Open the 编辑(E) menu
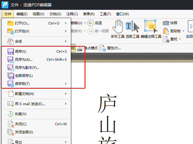Image resolution: width=193 pixels, height=144 pixels. (x=22, y=14)
